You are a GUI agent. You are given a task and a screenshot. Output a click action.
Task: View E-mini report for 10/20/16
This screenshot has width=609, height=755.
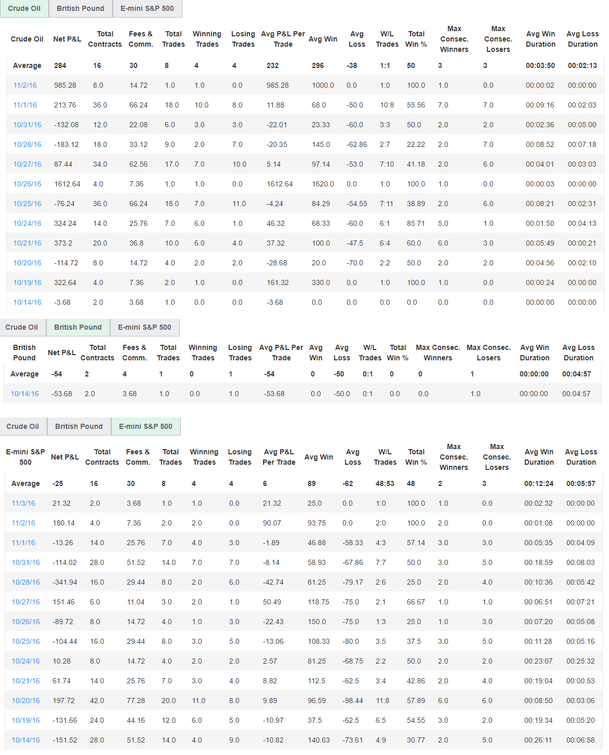[x=25, y=700]
